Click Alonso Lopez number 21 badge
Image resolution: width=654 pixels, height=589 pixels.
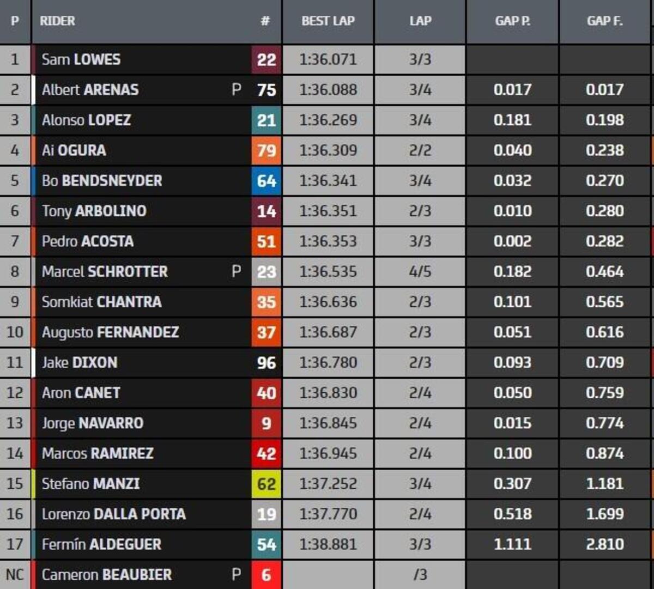click(x=266, y=120)
